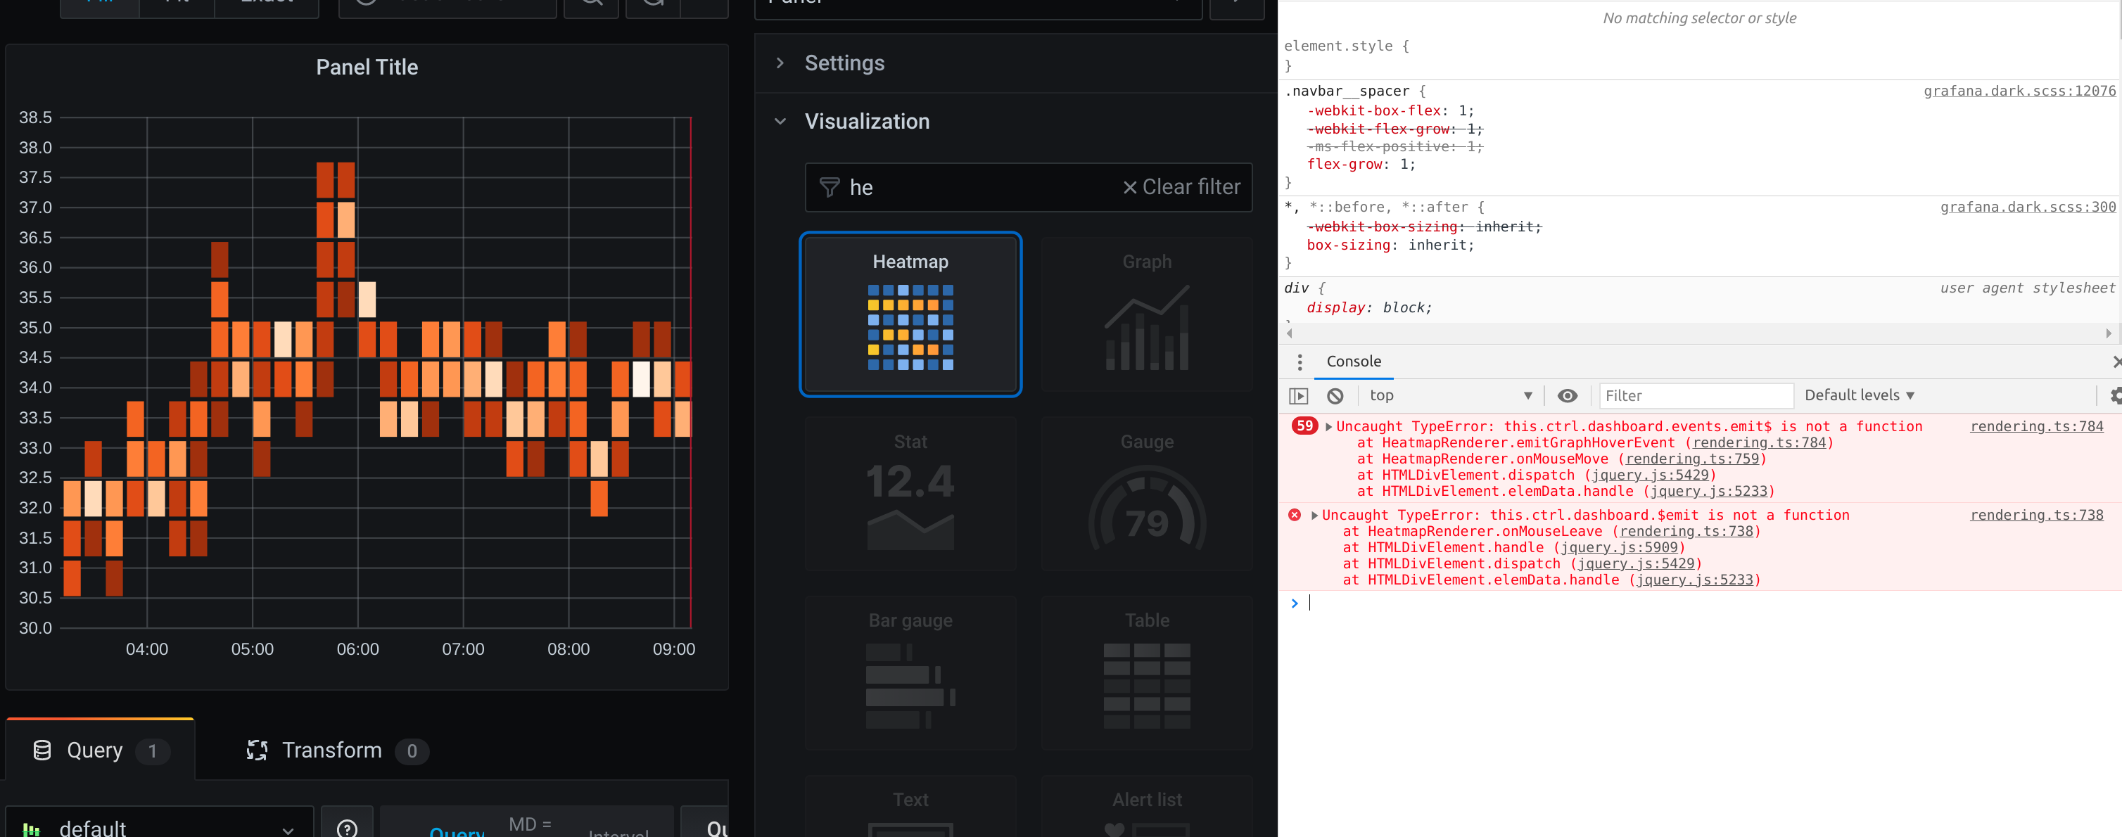
Task: Expand the Settings section
Action: tap(844, 63)
